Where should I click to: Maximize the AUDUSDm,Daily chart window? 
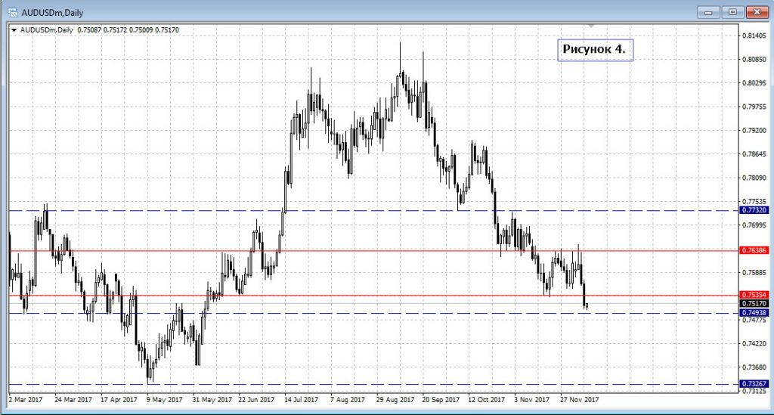coord(732,12)
